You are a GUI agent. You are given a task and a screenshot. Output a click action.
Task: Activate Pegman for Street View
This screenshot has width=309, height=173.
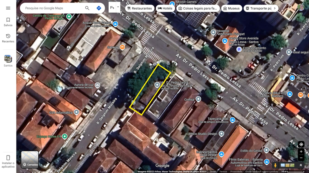(x=275, y=165)
